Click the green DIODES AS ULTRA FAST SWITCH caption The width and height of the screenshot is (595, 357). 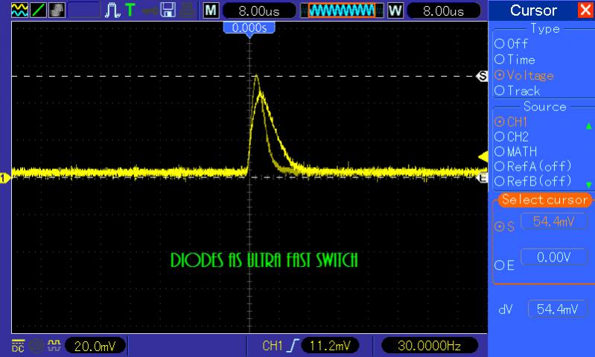[264, 260]
